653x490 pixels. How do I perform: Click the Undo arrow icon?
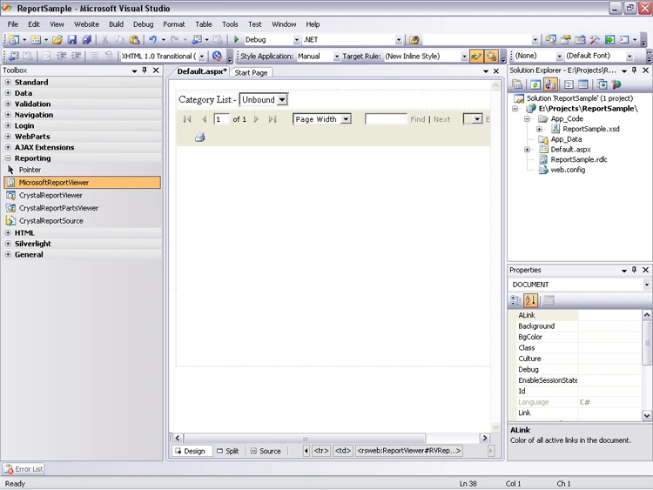153,39
